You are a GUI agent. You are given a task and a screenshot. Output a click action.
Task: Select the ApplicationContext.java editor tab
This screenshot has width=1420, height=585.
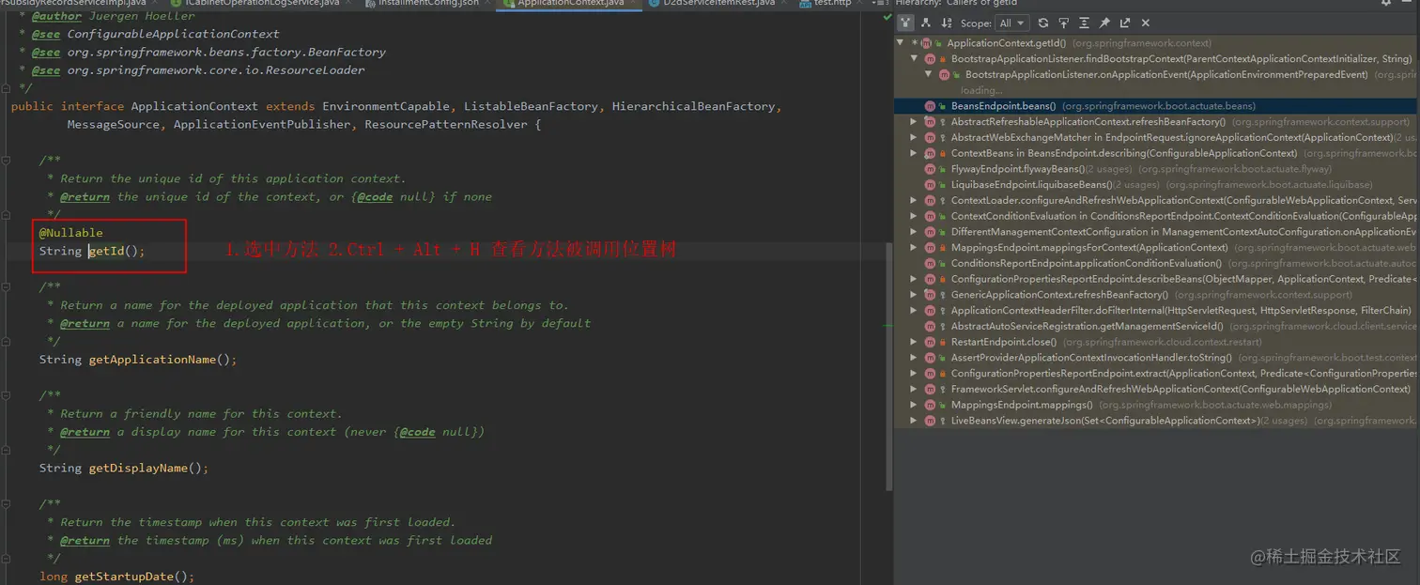click(570, 4)
